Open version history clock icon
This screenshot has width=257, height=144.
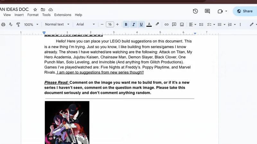[195, 11]
